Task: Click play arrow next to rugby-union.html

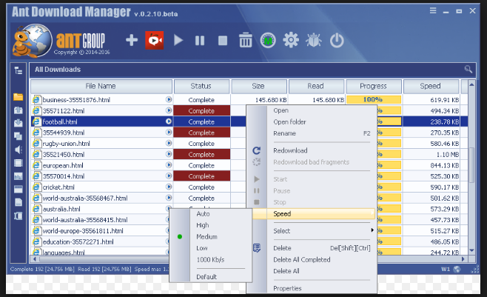Action: tap(169, 143)
